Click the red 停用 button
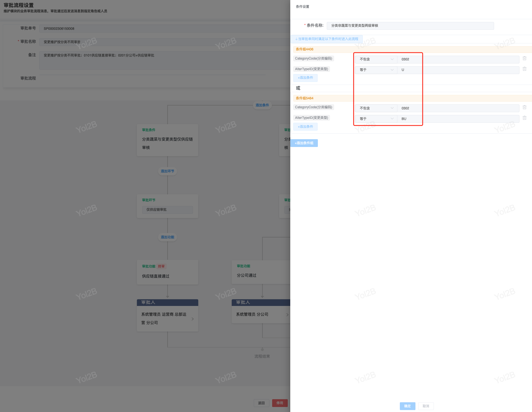Screen dimensions: 532x412 (x=280, y=403)
